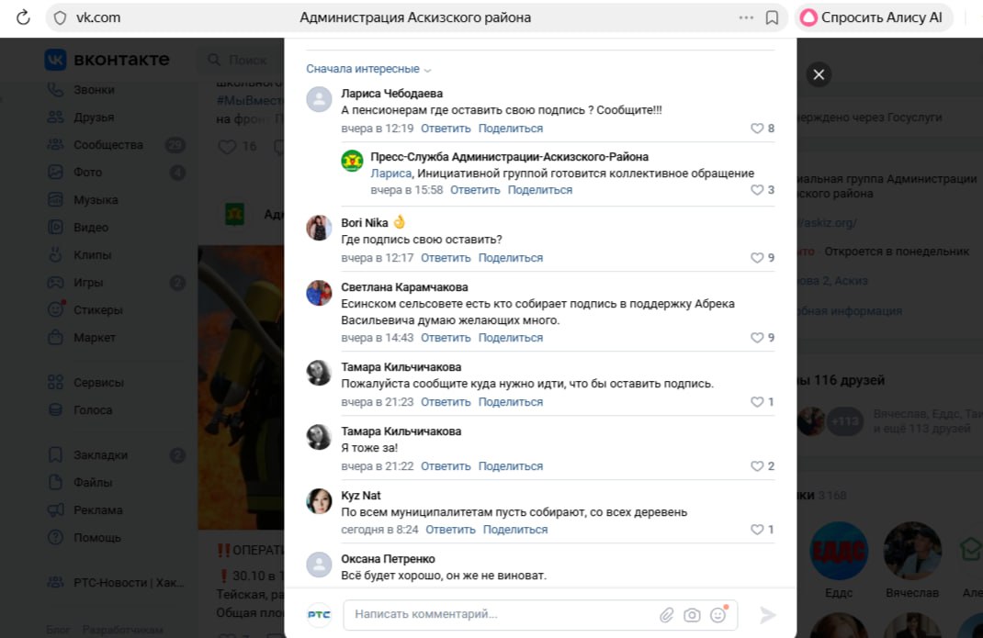Viewport: 983px width, 638px height.
Task: Open Закладки in the left sidebar
Action: tap(100, 455)
